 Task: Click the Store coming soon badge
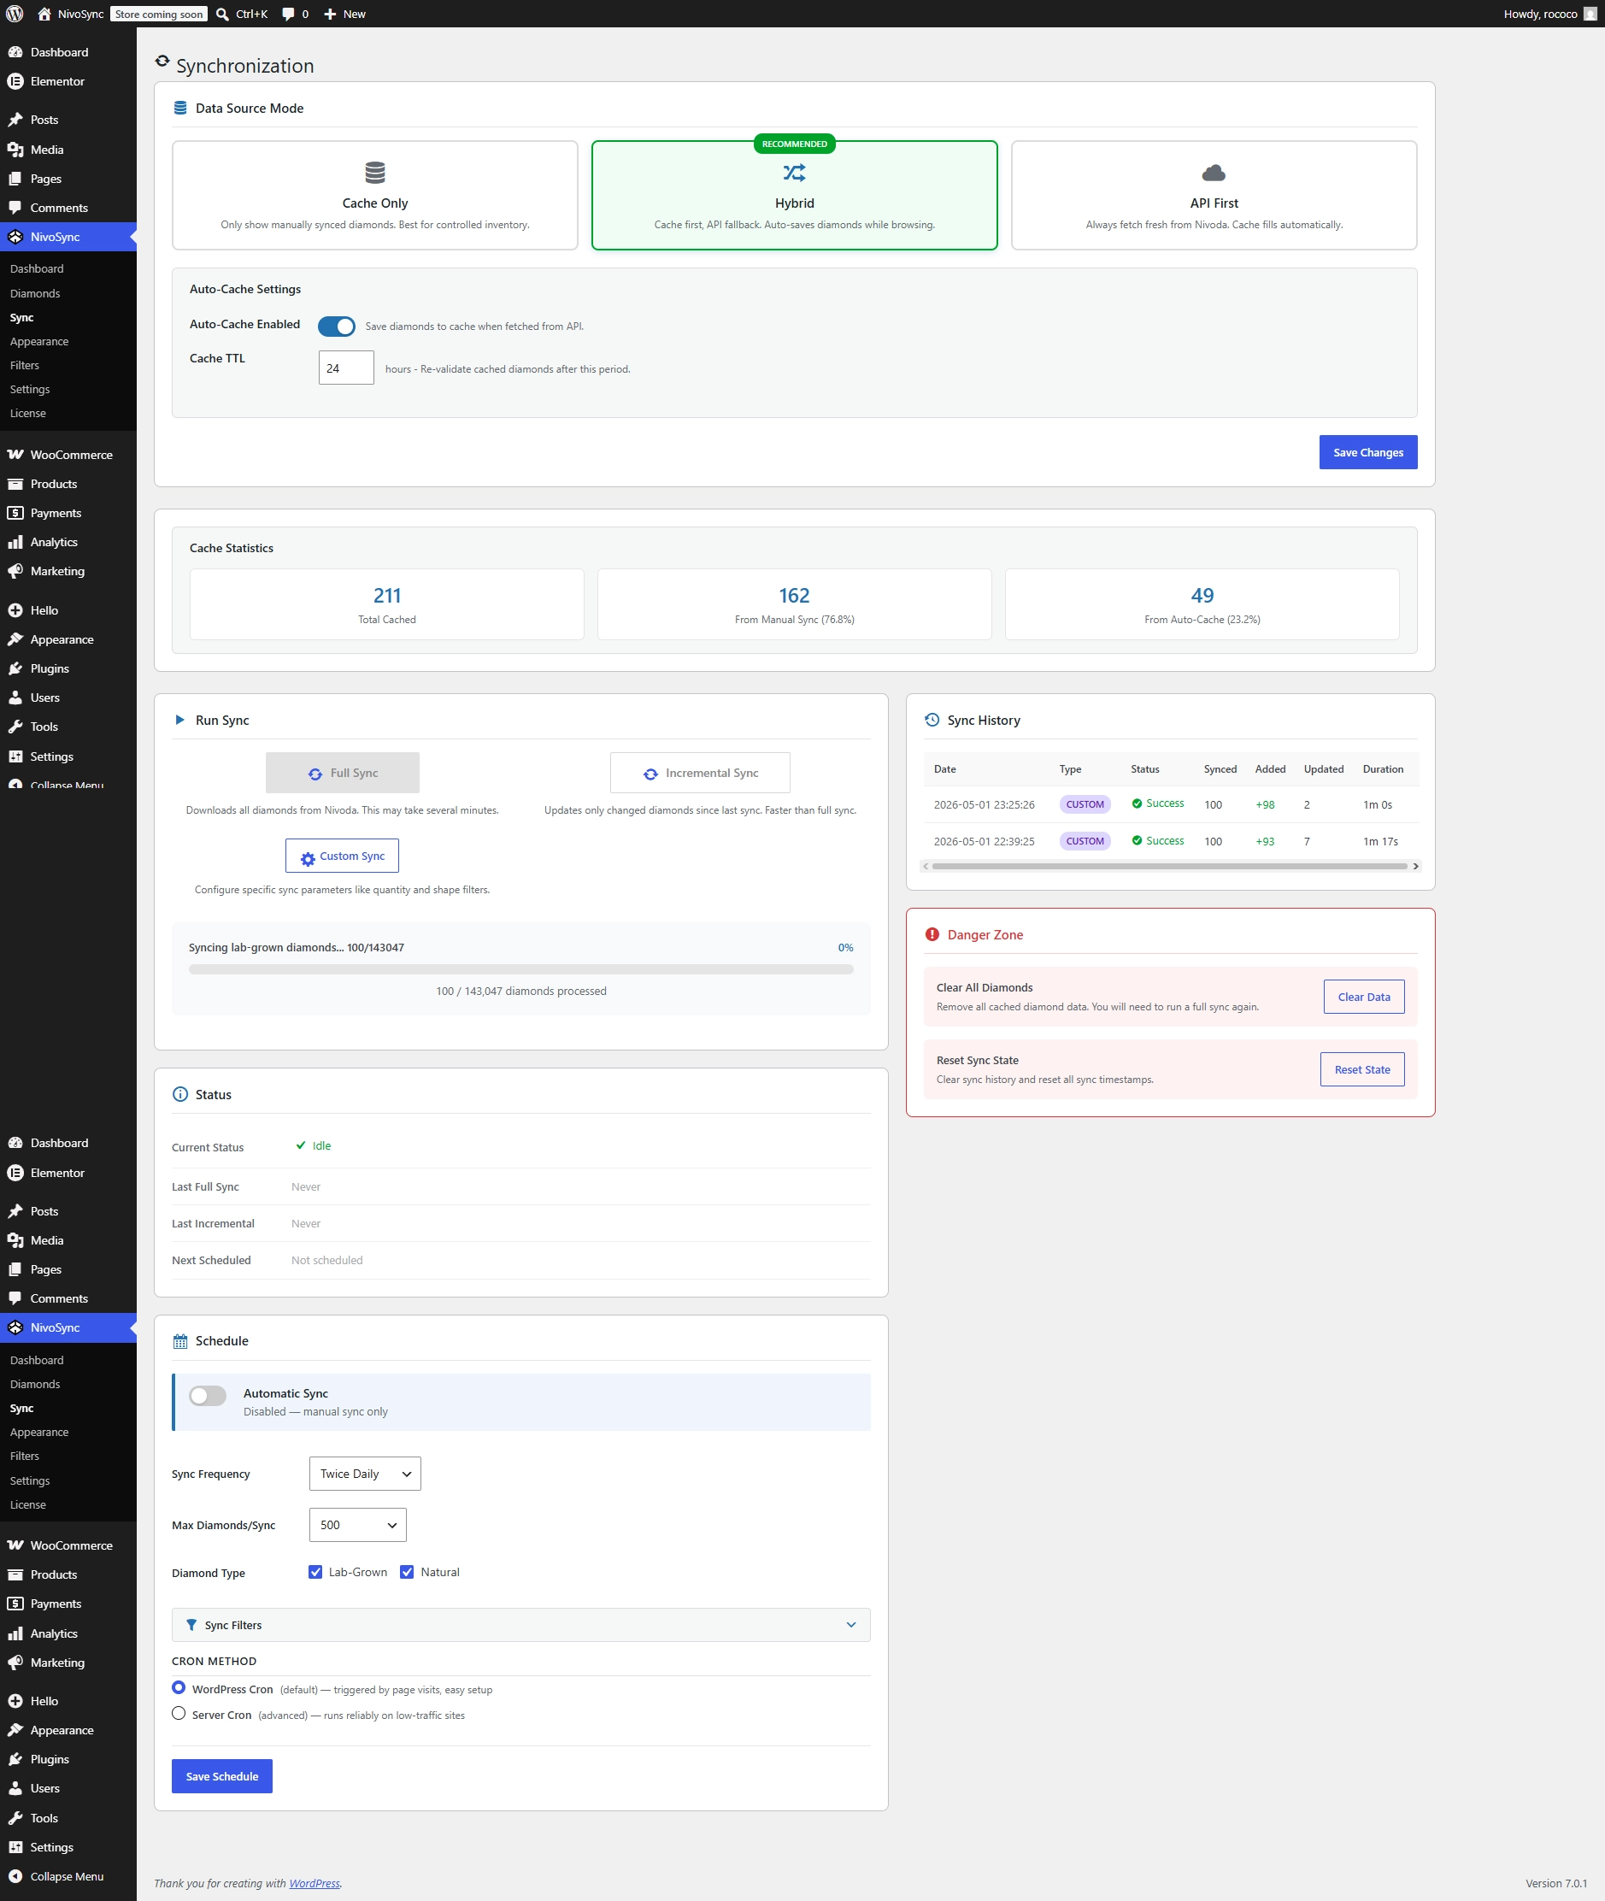tap(158, 14)
